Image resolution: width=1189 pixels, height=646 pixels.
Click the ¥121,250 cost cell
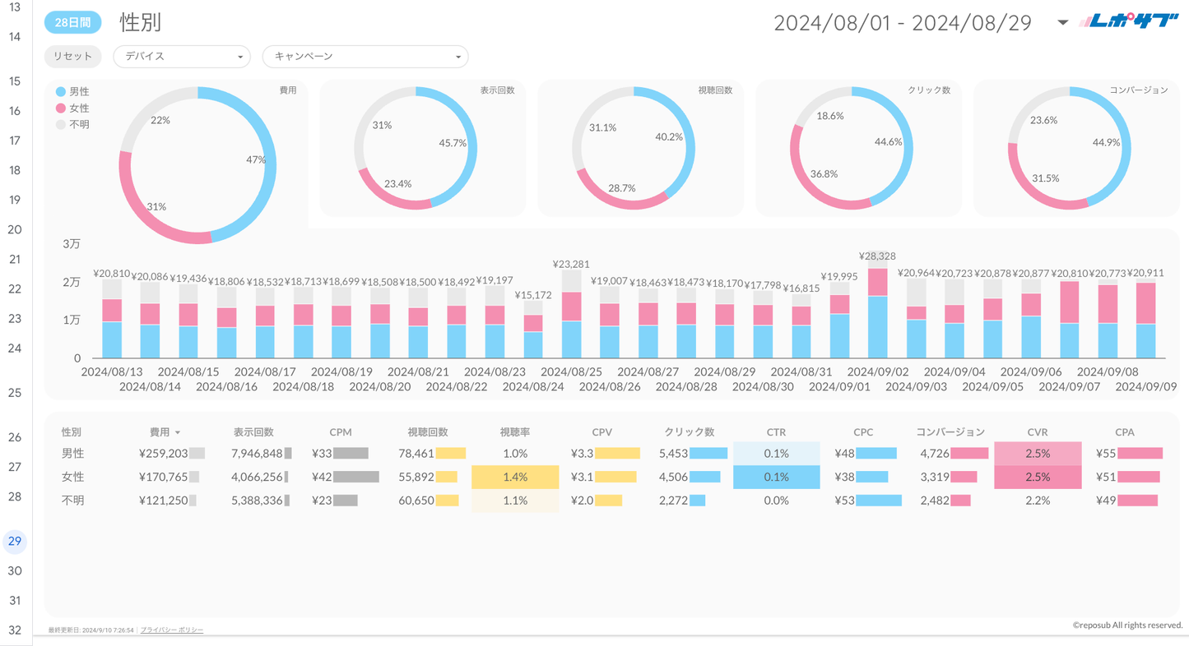pyautogui.click(x=163, y=500)
